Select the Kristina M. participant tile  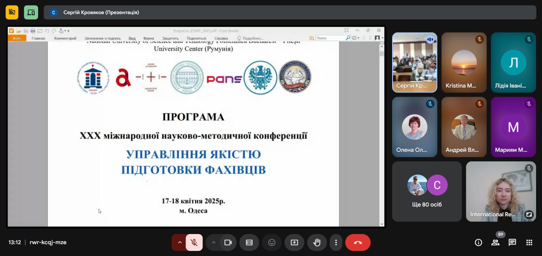tap(464, 62)
